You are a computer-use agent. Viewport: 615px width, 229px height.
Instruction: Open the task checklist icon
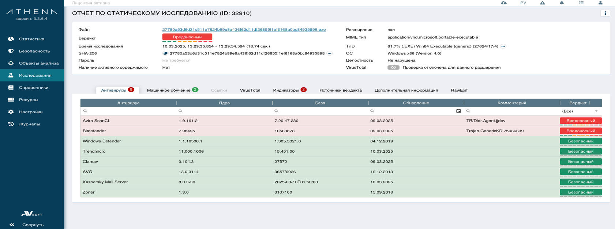[581, 3]
